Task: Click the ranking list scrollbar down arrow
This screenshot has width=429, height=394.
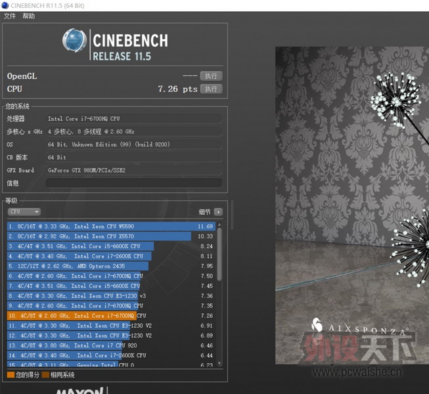Action: [219, 363]
